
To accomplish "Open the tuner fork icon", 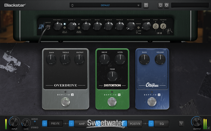I will click(x=181, y=123).
